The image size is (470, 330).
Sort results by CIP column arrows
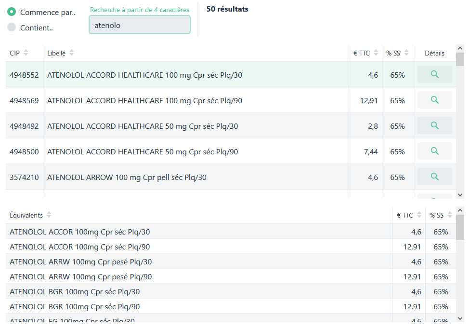tap(26, 53)
